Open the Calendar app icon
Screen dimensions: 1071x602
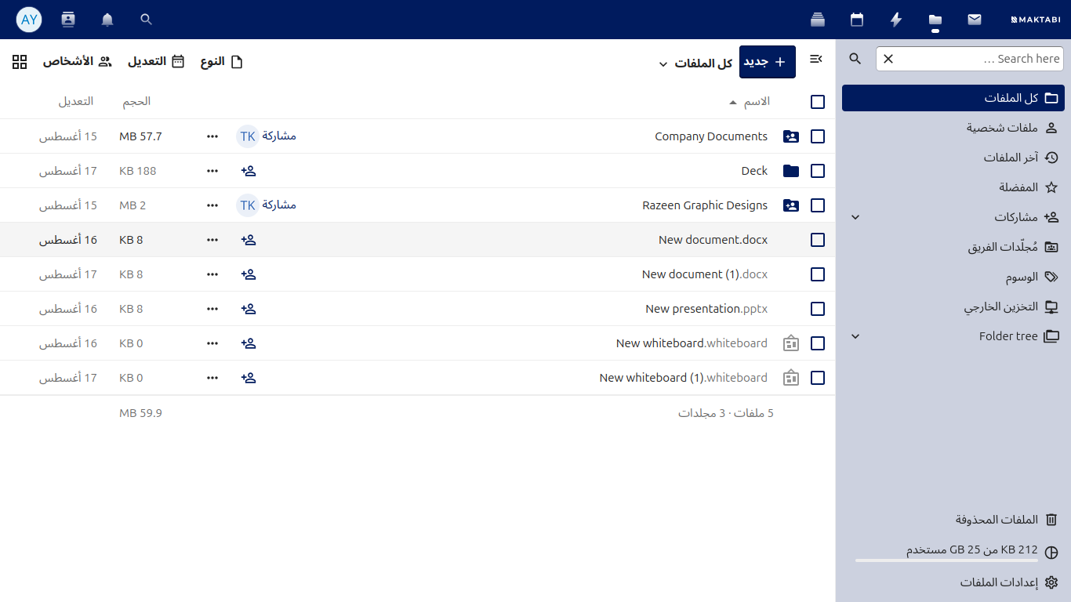click(857, 20)
